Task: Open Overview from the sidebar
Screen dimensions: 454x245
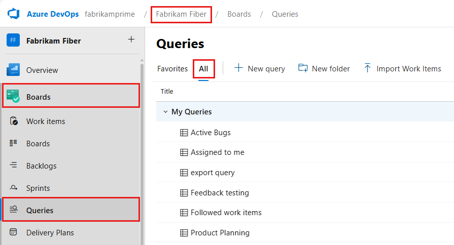Action: click(x=42, y=70)
